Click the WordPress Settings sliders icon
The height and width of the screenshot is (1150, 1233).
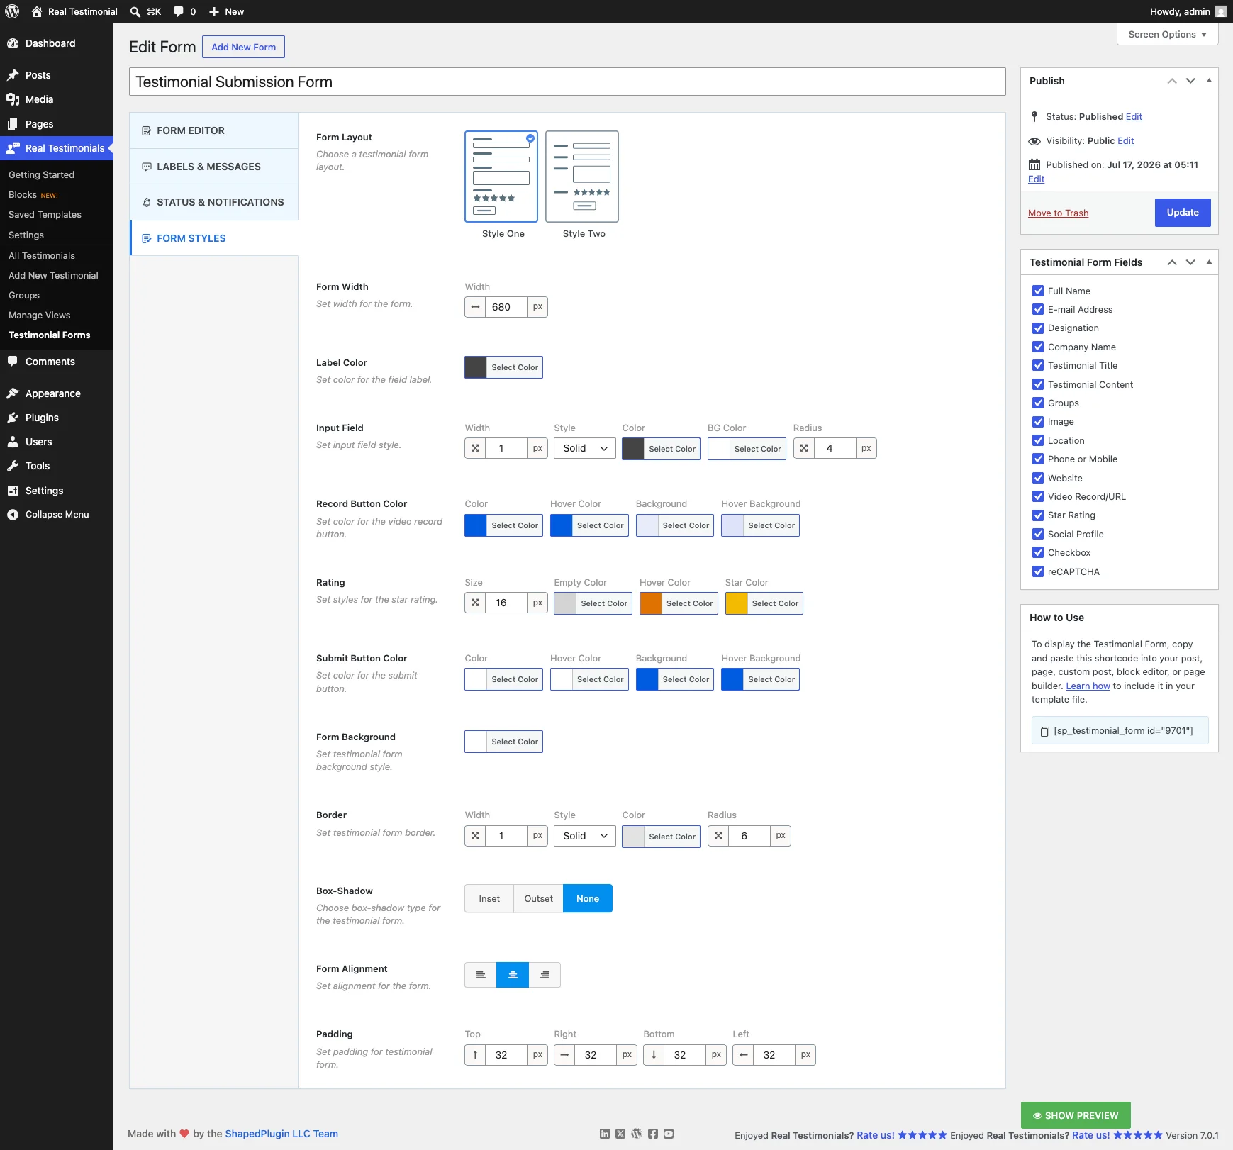click(x=13, y=491)
